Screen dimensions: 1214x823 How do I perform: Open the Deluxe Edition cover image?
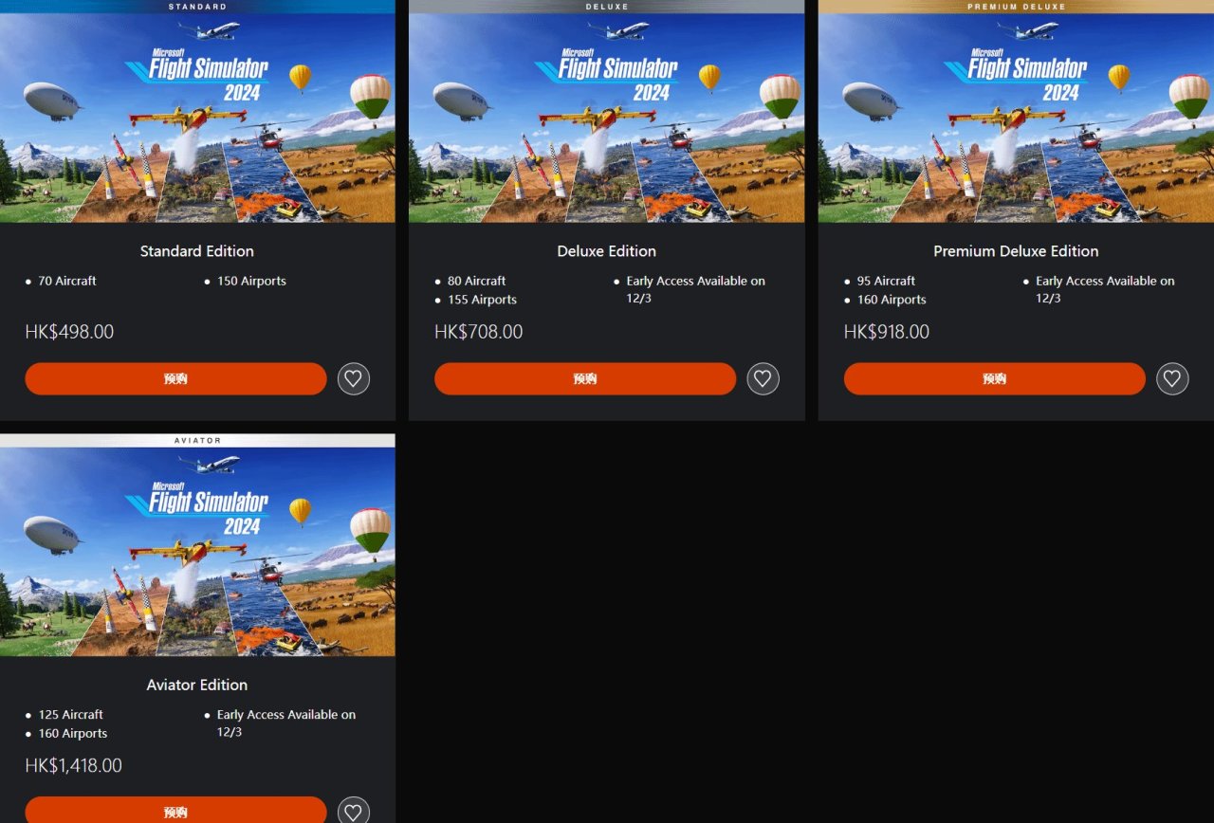pos(607,118)
